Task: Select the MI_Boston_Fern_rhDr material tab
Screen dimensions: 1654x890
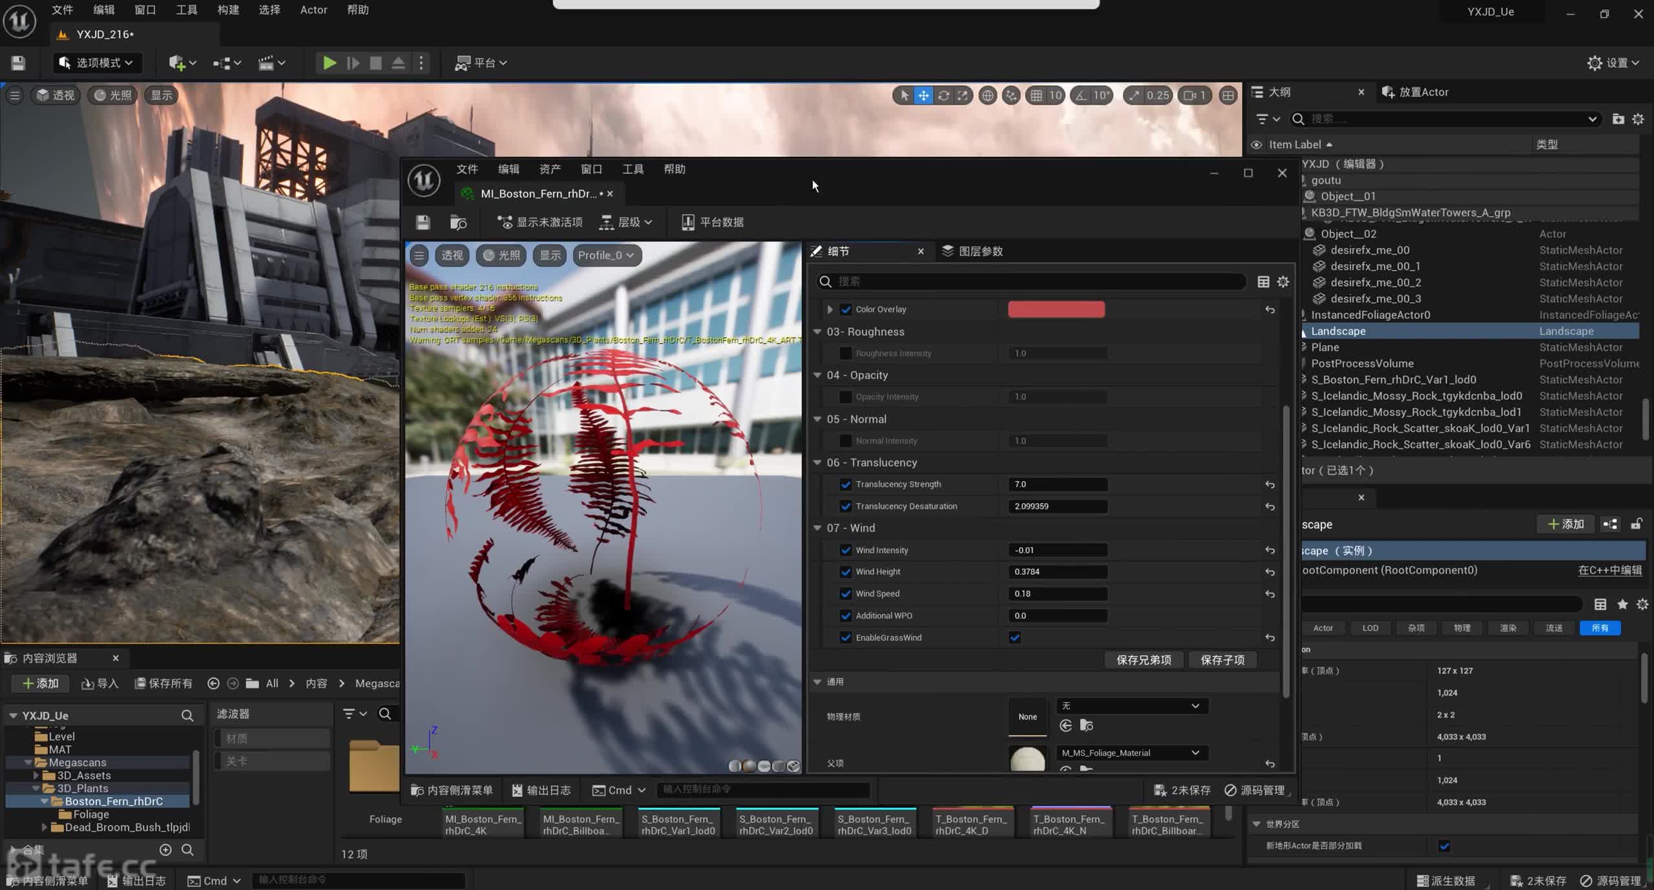Action: pyautogui.click(x=539, y=194)
